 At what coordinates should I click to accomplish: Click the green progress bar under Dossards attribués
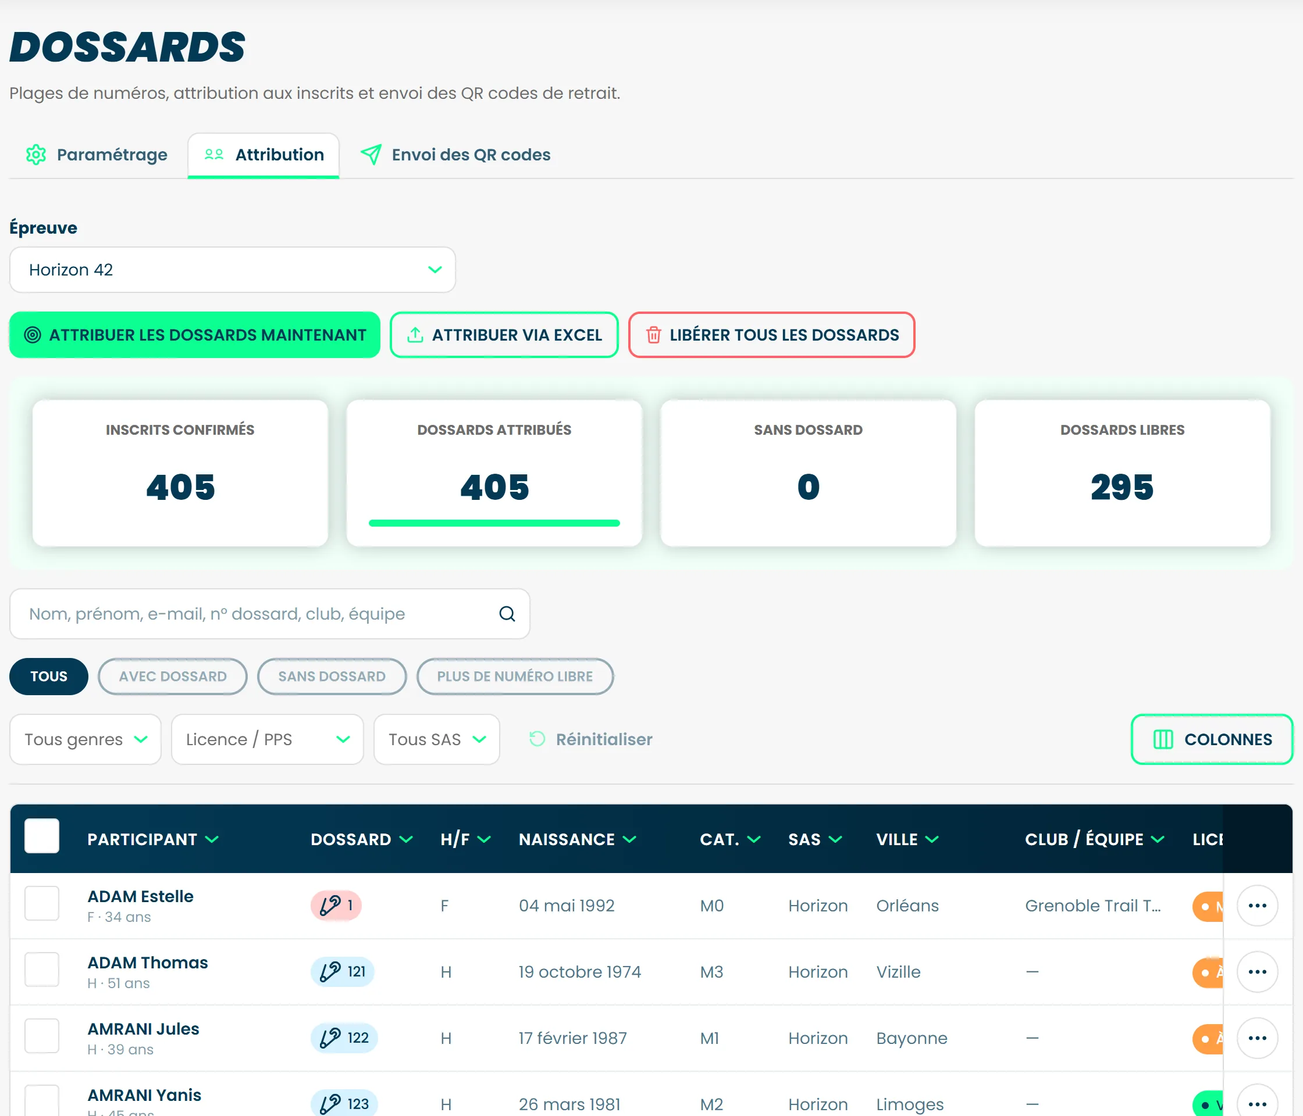(494, 523)
